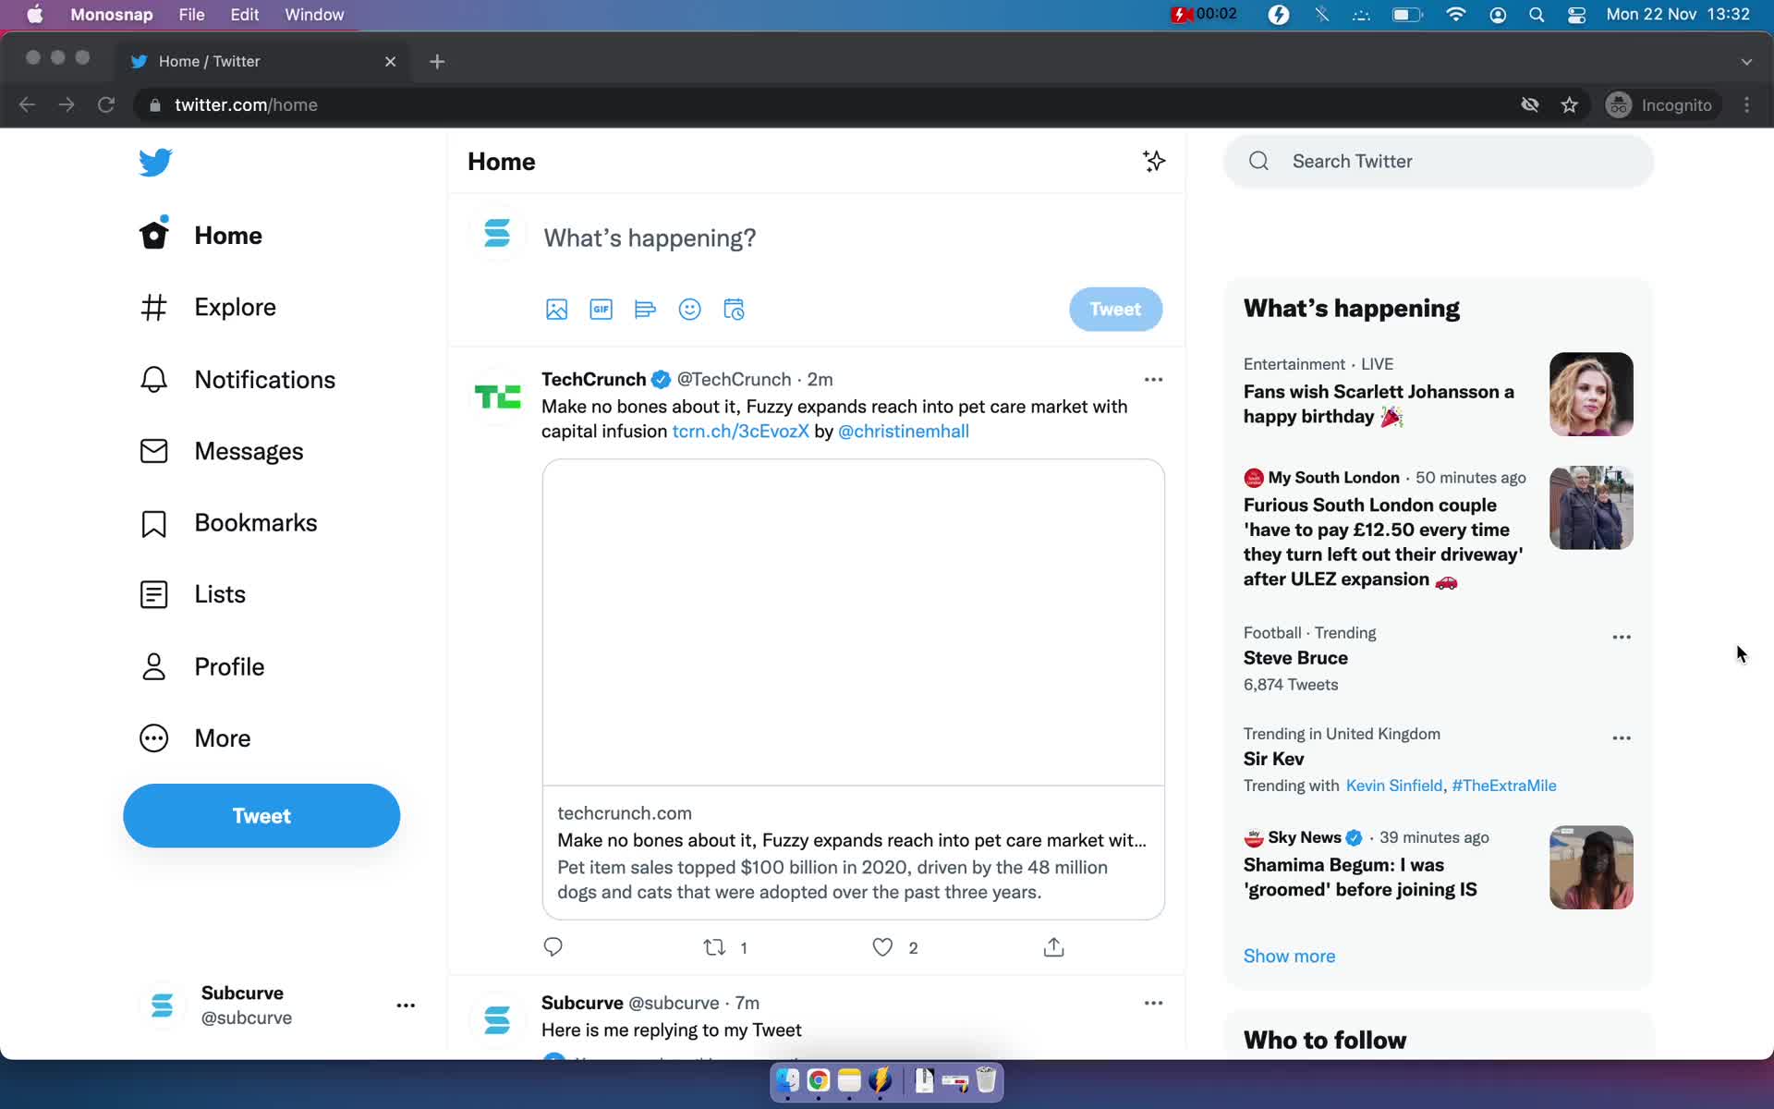The height and width of the screenshot is (1109, 1774).
Task: Open Messages in the sidebar
Action: click(x=222, y=451)
